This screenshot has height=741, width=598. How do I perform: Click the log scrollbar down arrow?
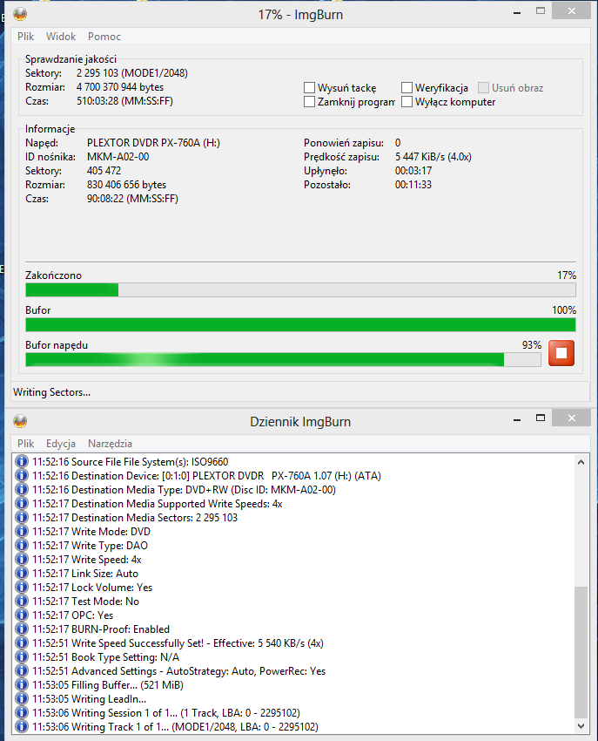581,726
